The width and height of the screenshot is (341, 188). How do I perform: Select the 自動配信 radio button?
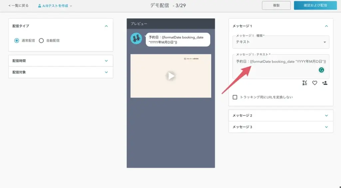point(41,41)
